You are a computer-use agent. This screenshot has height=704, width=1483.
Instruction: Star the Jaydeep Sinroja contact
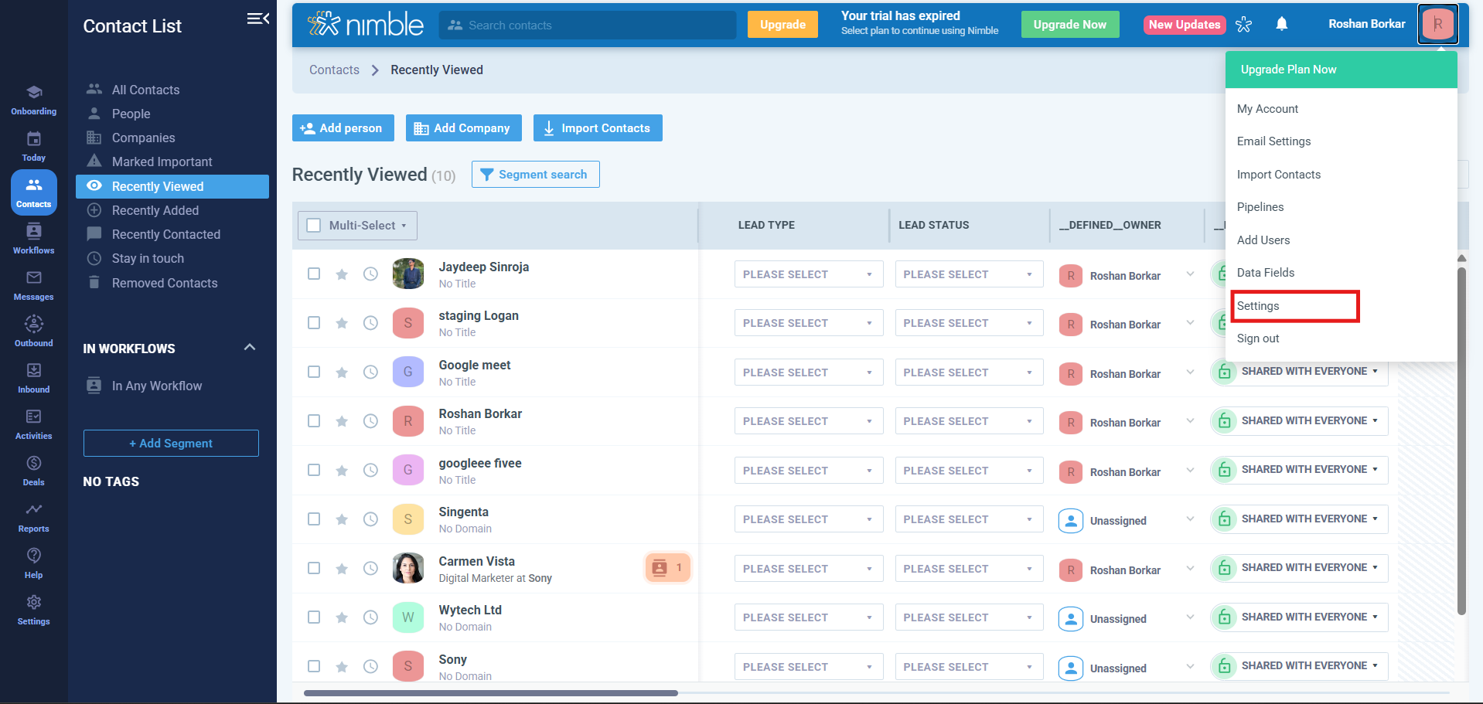click(x=342, y=274)
